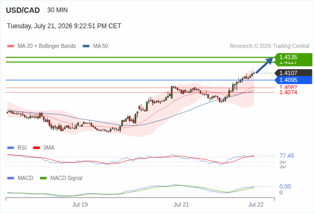Open the Trading Central research credit
Image resolution: width=314 pixels, height=213 pixels.
(x=269, y=46)
